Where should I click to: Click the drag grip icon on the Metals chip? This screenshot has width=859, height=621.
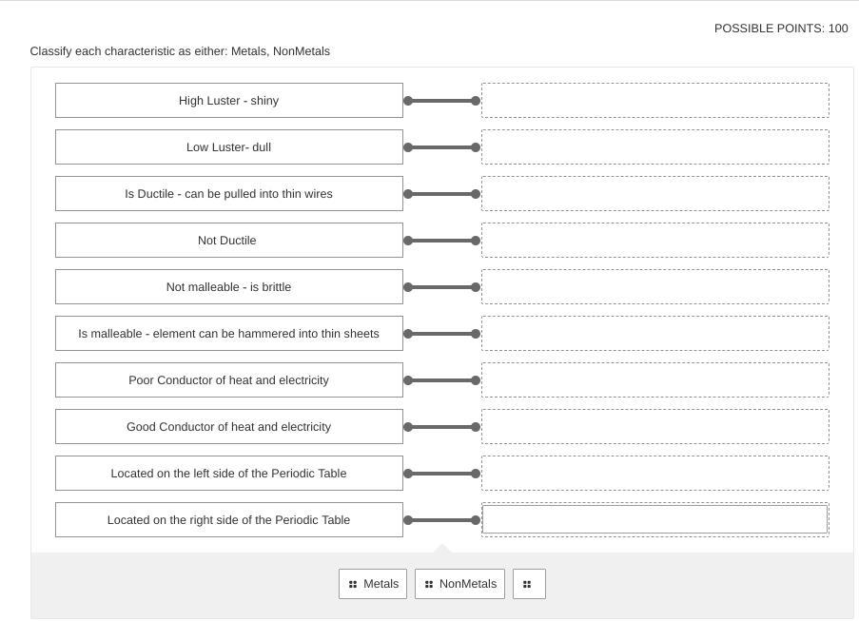point(353,584)
